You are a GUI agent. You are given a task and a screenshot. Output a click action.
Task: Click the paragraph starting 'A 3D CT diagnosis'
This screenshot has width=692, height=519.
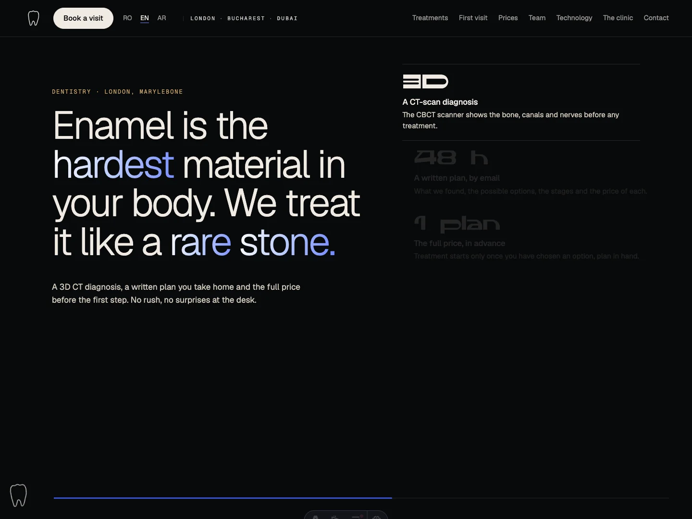coord(176,293)
